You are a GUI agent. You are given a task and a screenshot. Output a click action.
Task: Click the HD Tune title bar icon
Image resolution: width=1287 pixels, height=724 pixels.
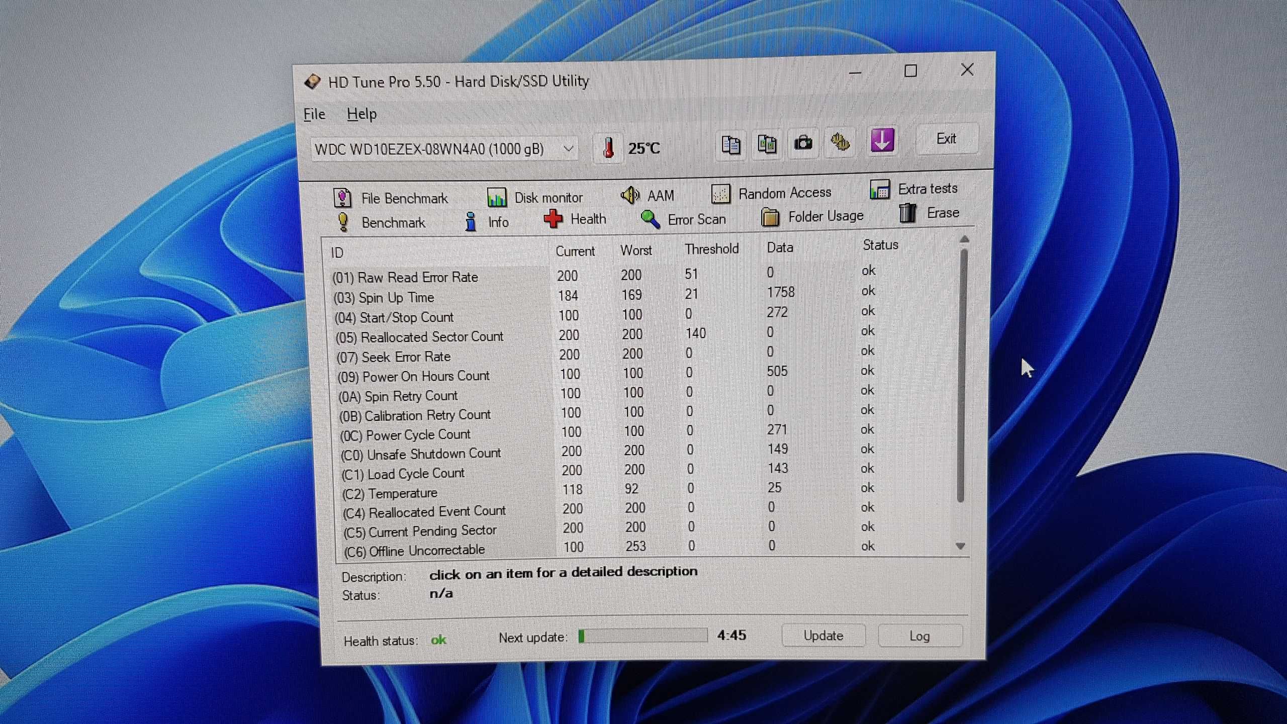pos(313,82)
